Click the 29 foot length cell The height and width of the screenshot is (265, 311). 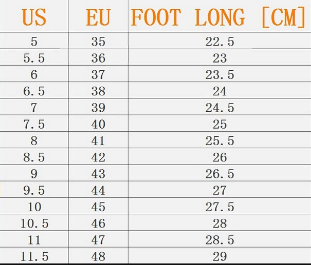click(x=220, y=257)
